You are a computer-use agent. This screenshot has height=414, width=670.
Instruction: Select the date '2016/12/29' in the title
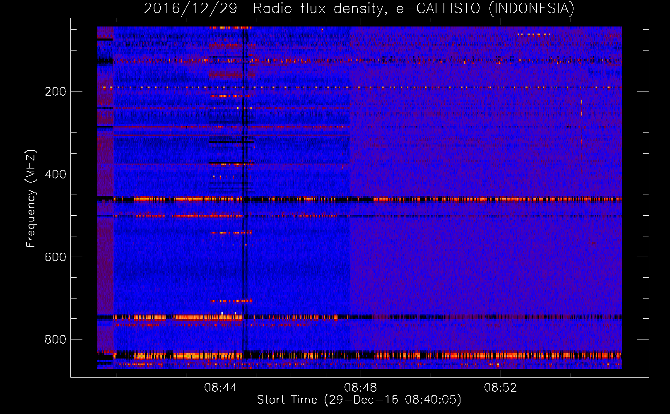click(x=190, y=9)
